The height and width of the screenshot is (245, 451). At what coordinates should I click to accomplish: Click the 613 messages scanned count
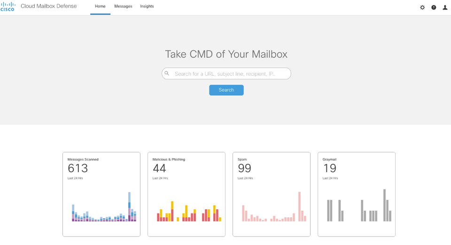pos(78,168)
